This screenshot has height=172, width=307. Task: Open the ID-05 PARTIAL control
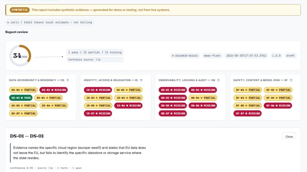click(x=98, y=106)
